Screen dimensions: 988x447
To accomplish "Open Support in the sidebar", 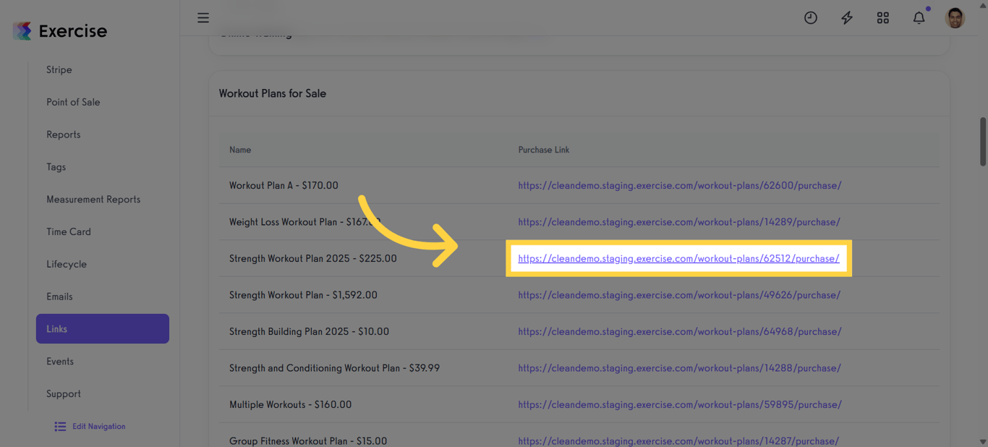I will point(64,394).
